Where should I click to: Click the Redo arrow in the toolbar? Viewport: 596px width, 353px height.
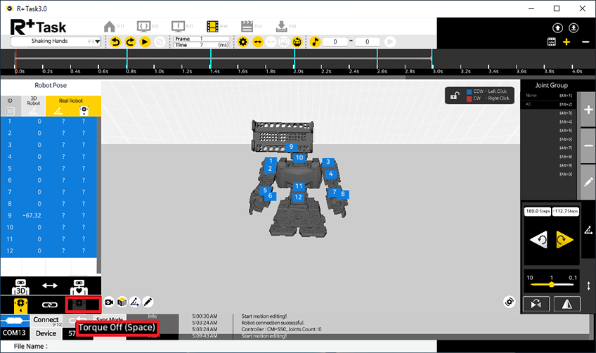[131, 42]
